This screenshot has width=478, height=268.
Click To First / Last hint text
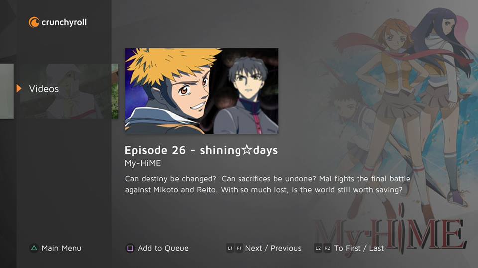point(359,248)
